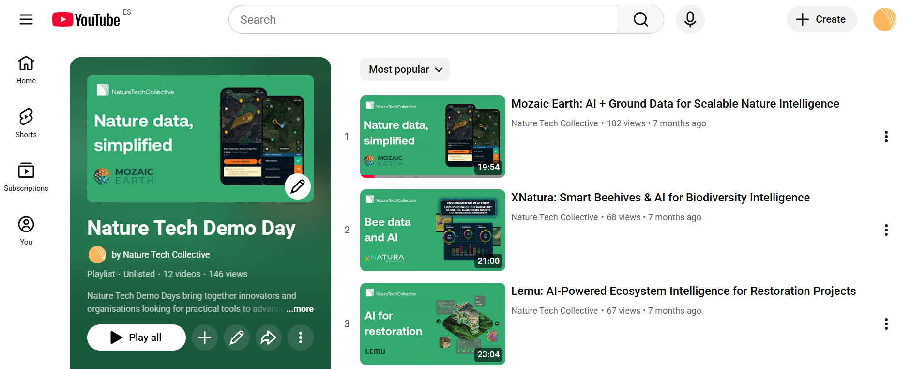This screenshot has height=369, width=911.
Task: Open the Lemu AI for restoration thumbnail
Action: coord(433,324)
